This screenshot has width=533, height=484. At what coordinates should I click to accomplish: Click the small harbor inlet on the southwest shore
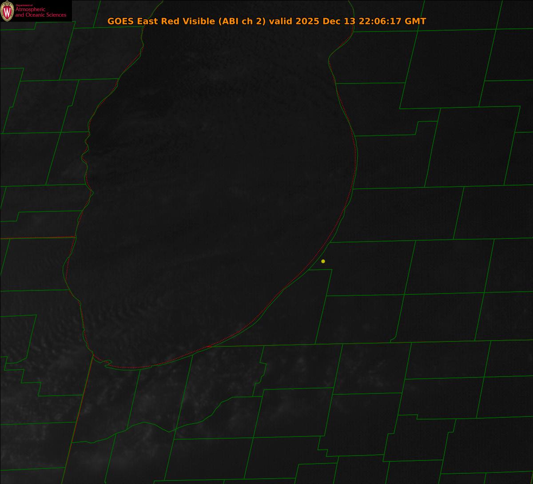coord(107,363)
